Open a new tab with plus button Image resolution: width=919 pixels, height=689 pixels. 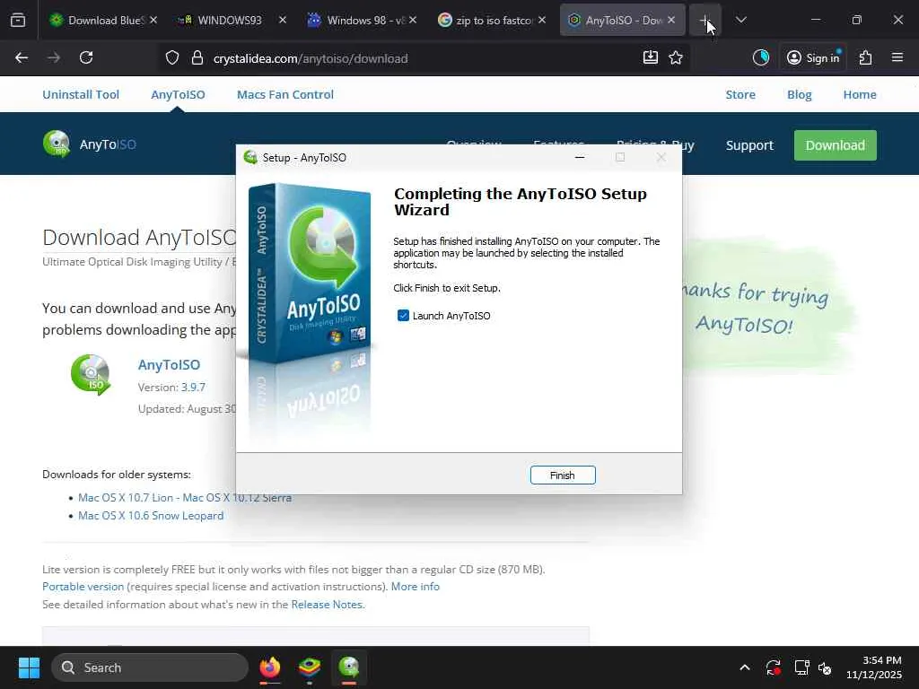coord(705,20)
